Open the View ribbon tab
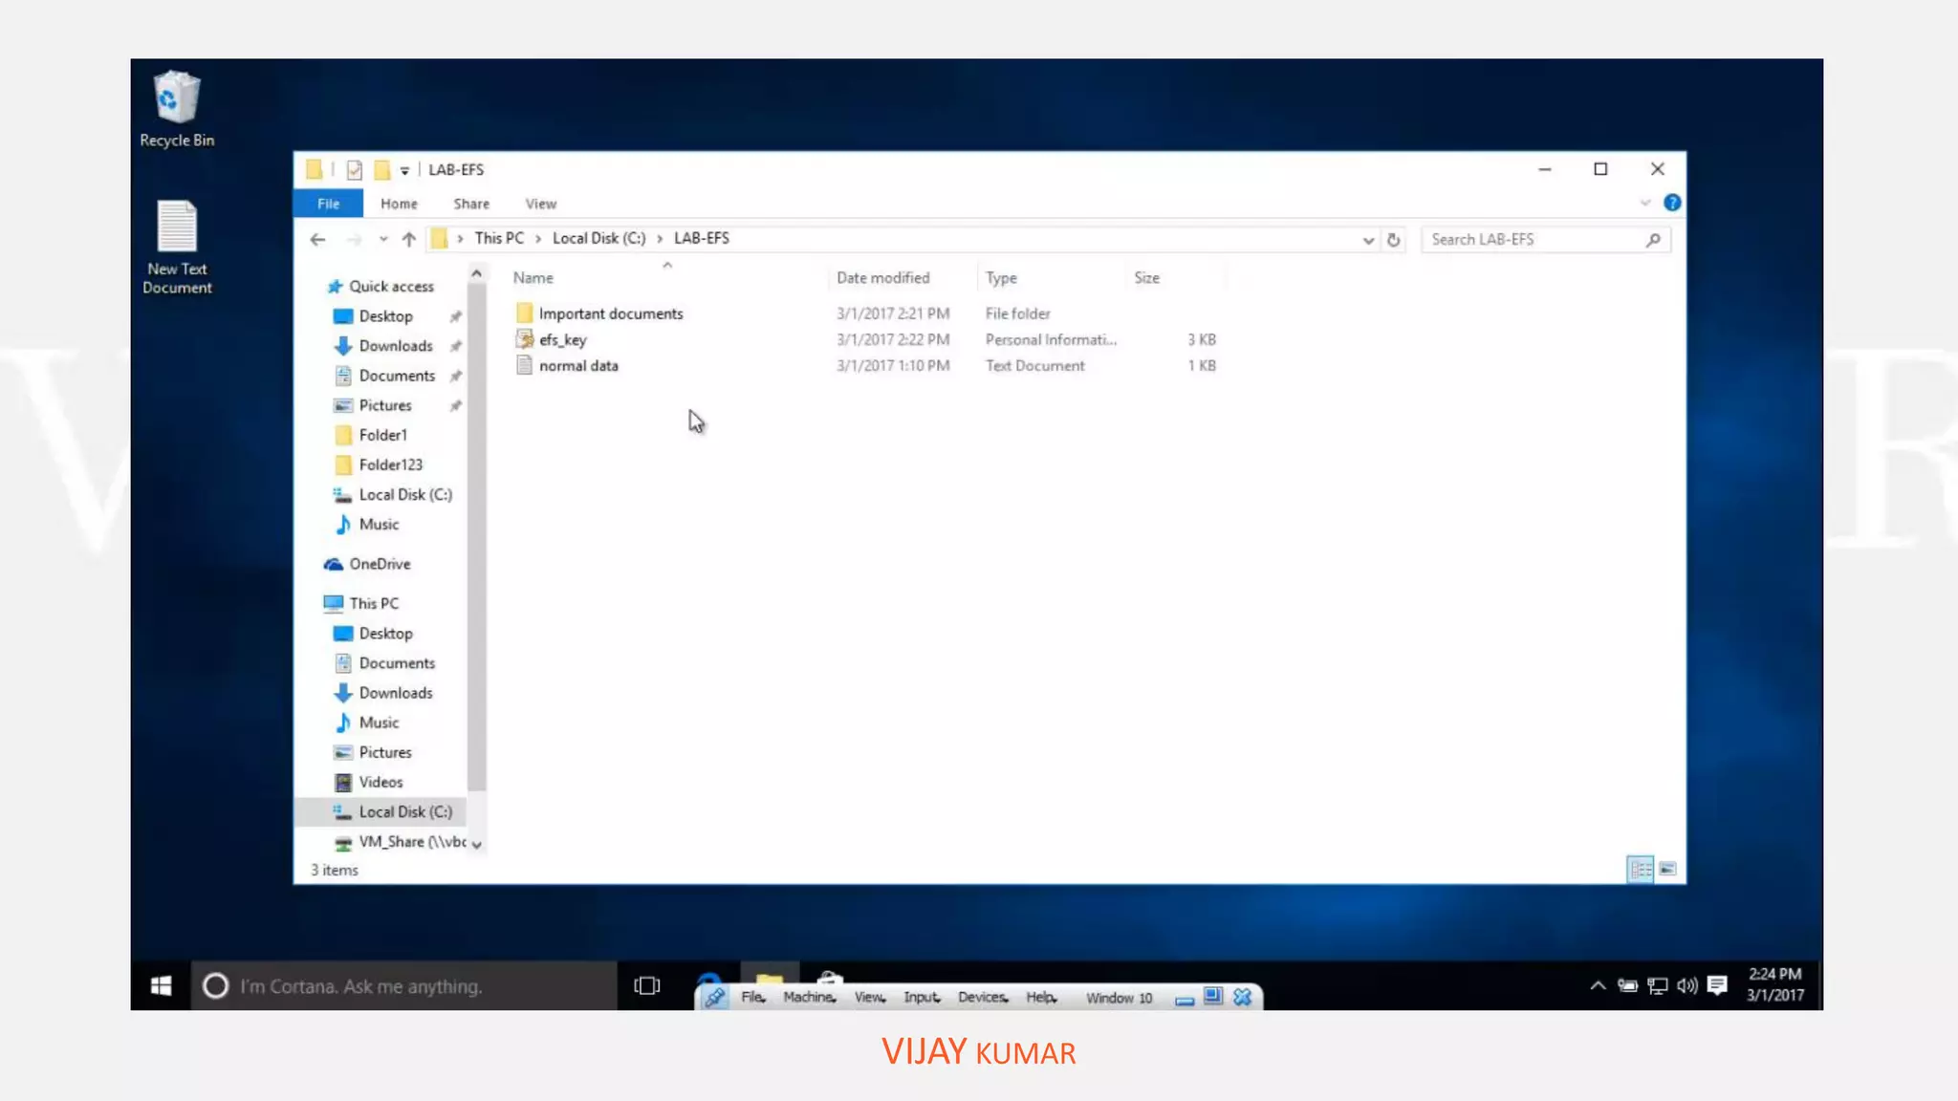The width and height of the screenshot is (1958, 1101). tap(540, 204)
